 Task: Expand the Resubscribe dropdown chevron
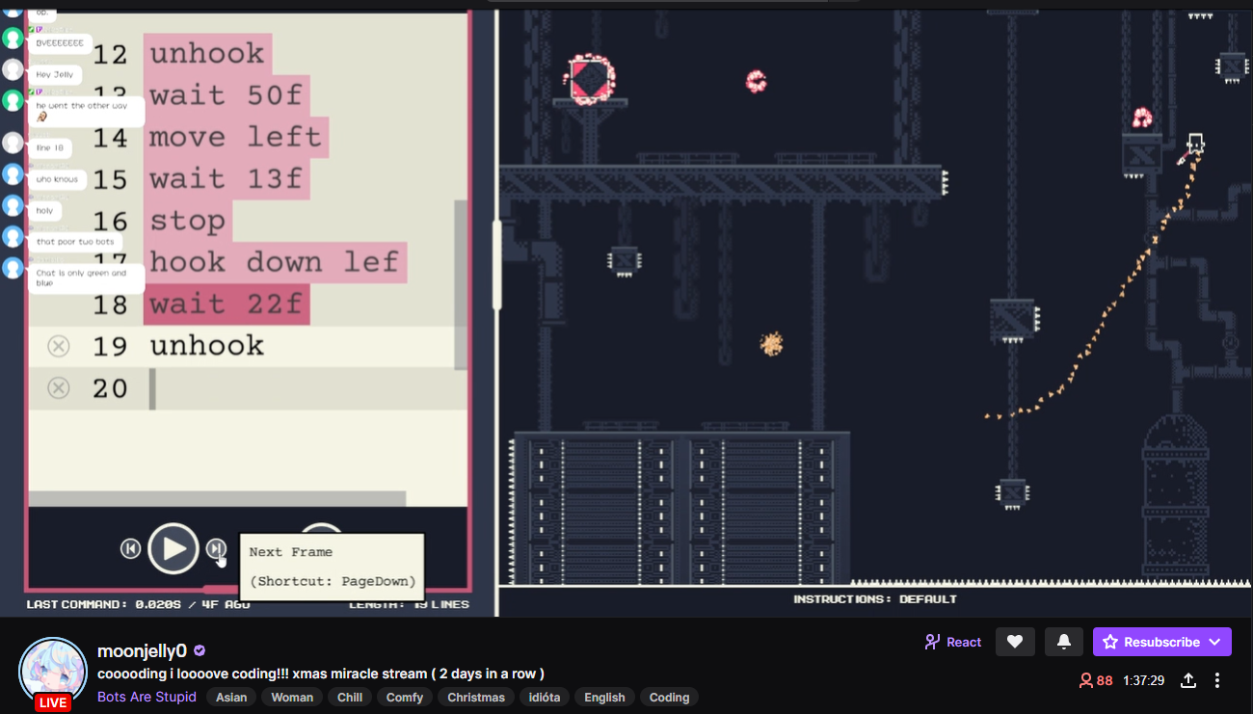coord(1214,642)
